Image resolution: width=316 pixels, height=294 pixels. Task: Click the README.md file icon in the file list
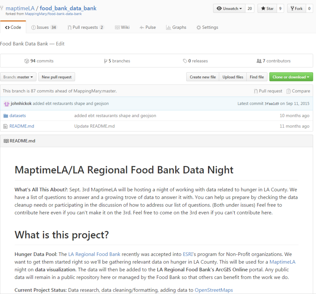[6, 126]
